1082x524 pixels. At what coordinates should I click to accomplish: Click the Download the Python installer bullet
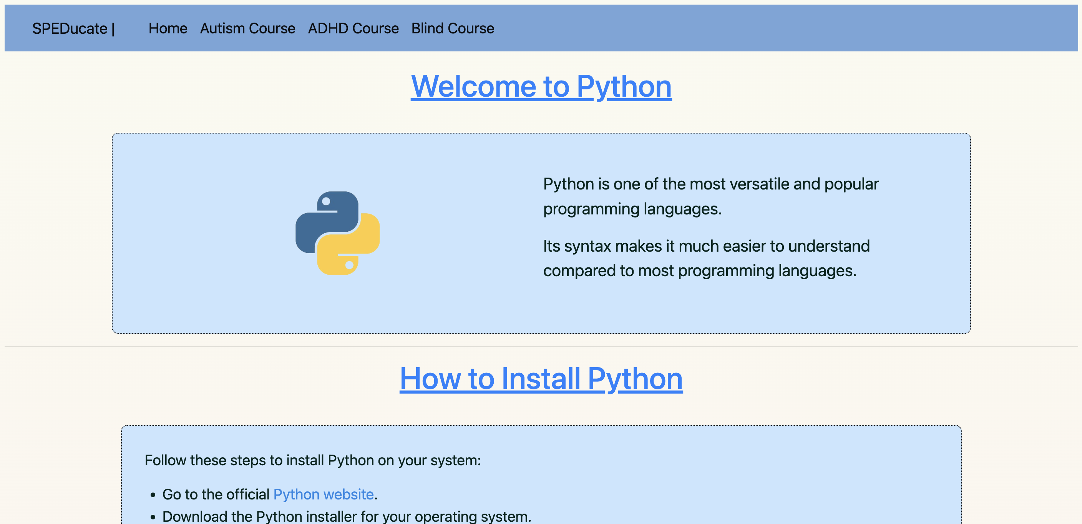(x=347, y=516)
